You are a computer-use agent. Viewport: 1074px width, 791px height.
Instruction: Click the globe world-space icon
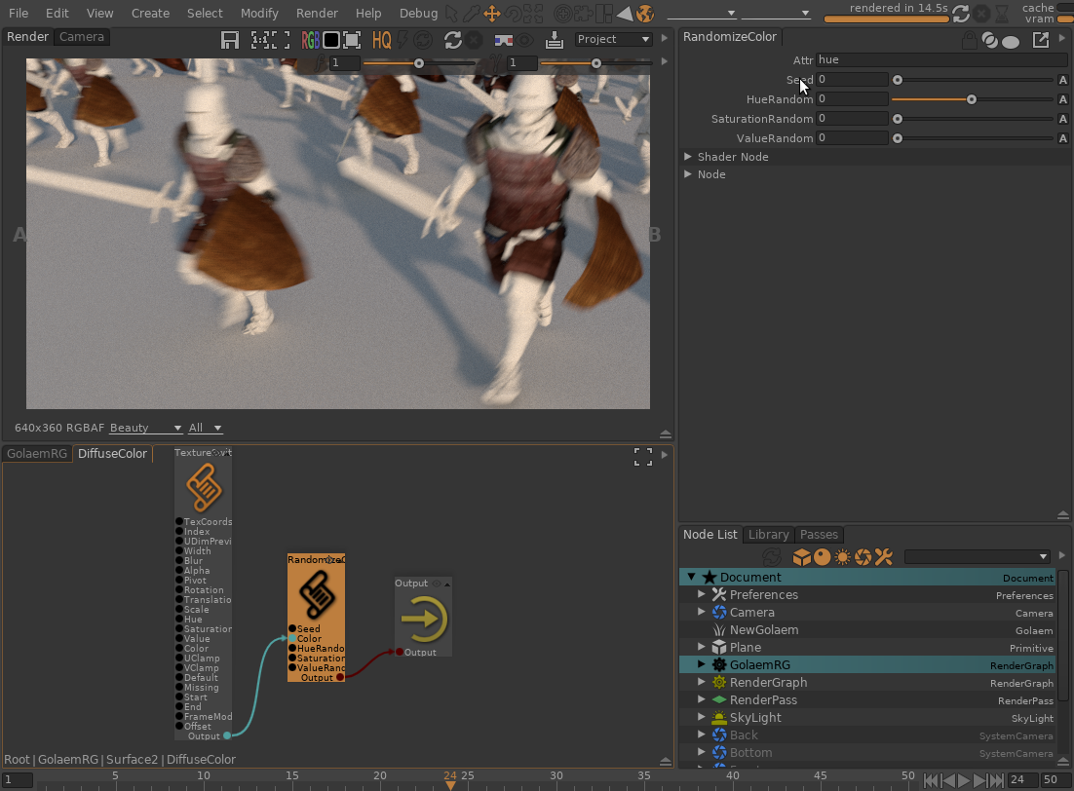coord(644,14)
